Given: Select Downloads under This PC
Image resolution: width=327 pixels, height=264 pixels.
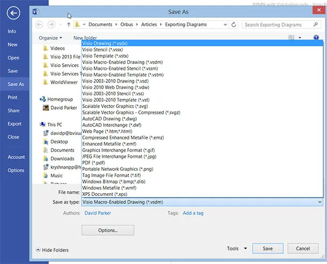Looking at the screenshot, I should pyautogui.click(x=58, y=159).
